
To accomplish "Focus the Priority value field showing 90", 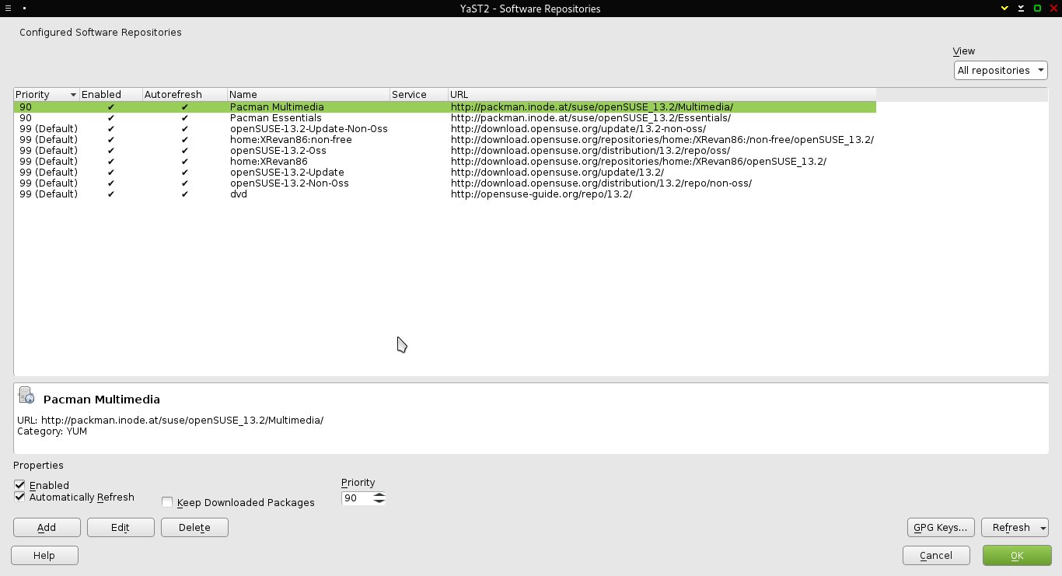I will click(x=357, y=497).
